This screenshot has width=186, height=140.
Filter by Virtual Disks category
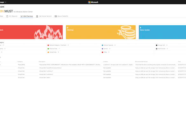click(x=53, y=52)
